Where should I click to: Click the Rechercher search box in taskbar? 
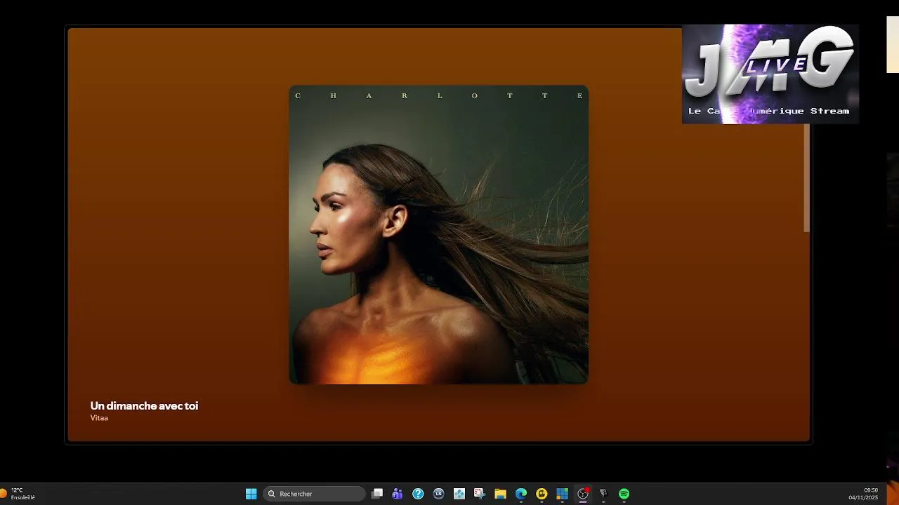[314, 494]
